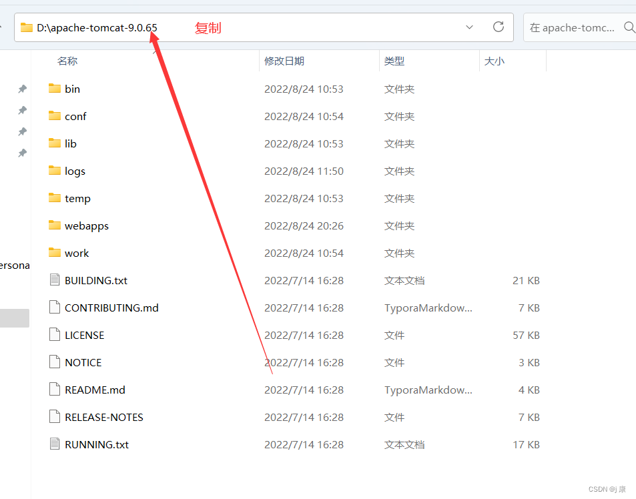Viewport: 636px width, 499px height.
Task: Click the RUNNING.txt file icon
Action: (x=54, y=444)
